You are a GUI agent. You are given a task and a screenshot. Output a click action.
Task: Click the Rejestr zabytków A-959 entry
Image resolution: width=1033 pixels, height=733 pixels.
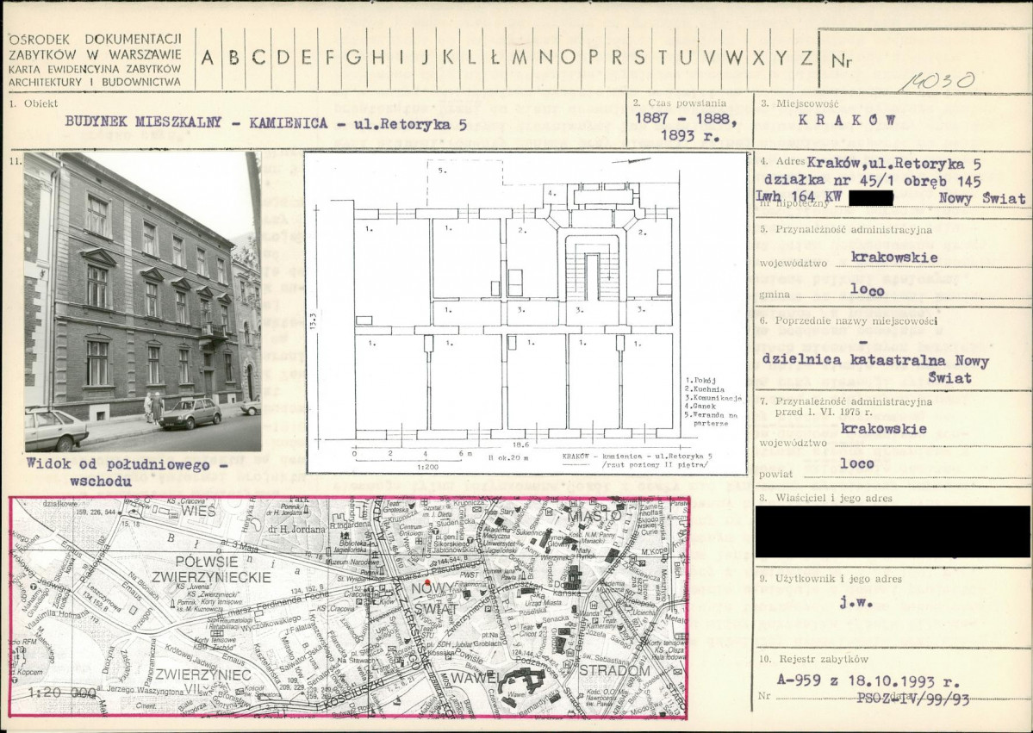[867, 681]
